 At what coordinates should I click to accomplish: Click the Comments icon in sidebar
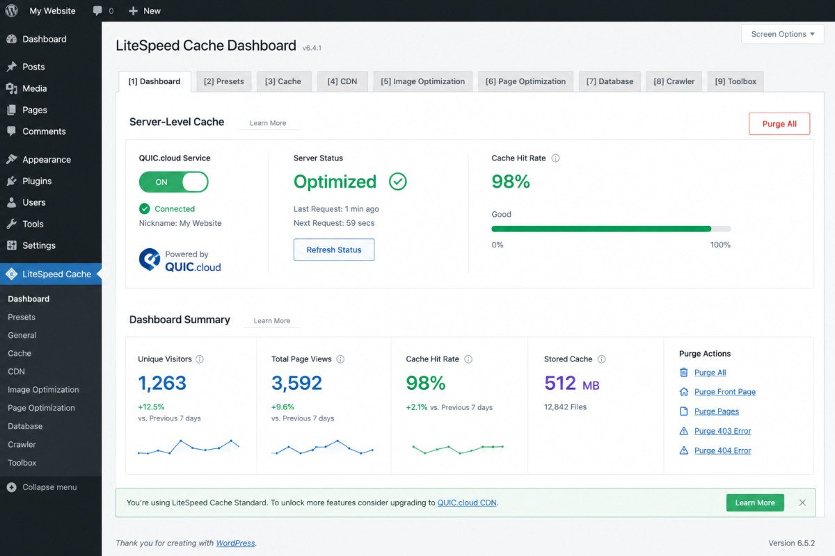click(11, 131)
